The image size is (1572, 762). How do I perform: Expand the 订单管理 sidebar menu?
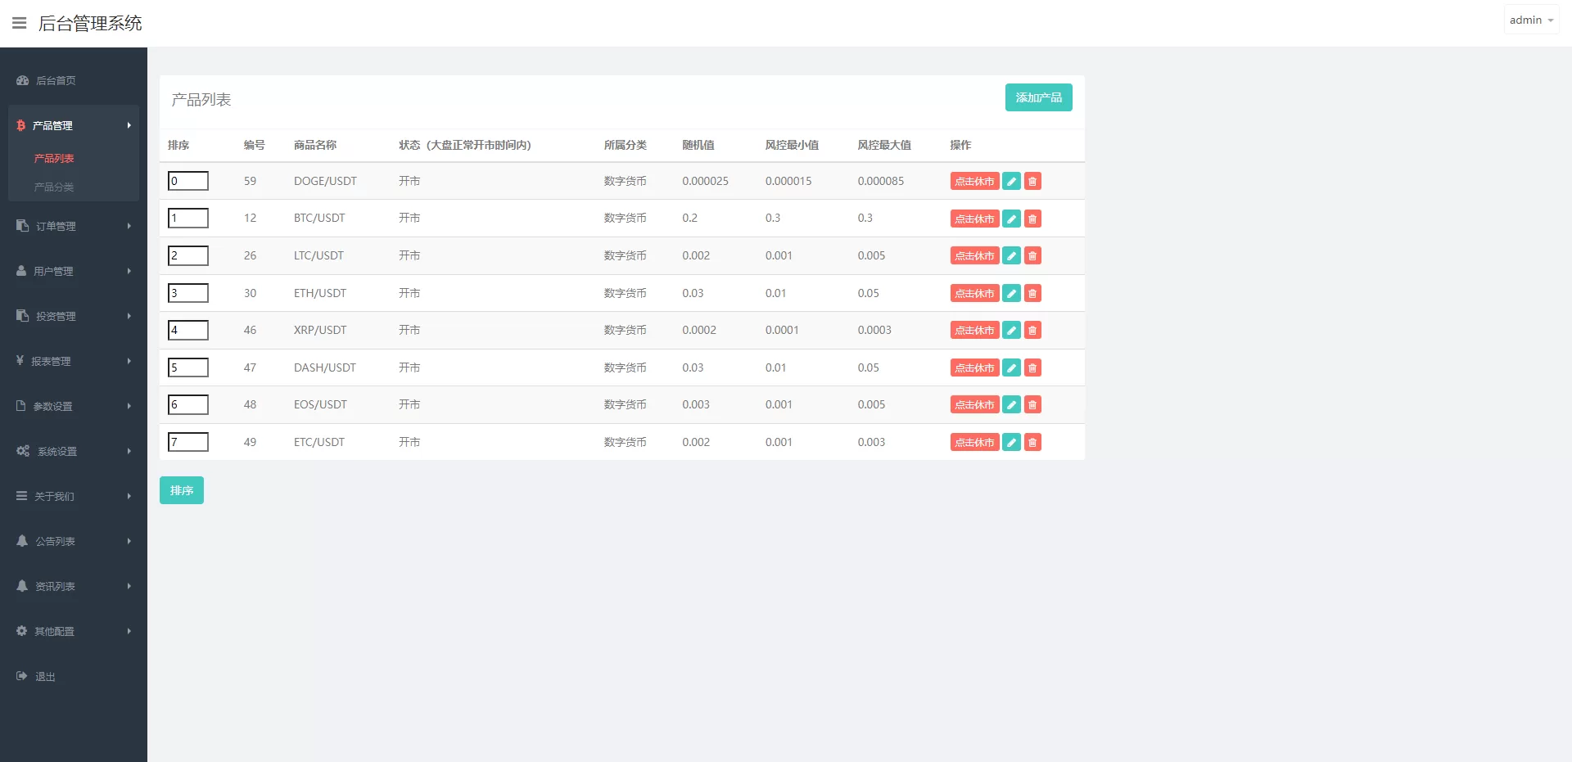pyautogui.click(x=73, y=226)
